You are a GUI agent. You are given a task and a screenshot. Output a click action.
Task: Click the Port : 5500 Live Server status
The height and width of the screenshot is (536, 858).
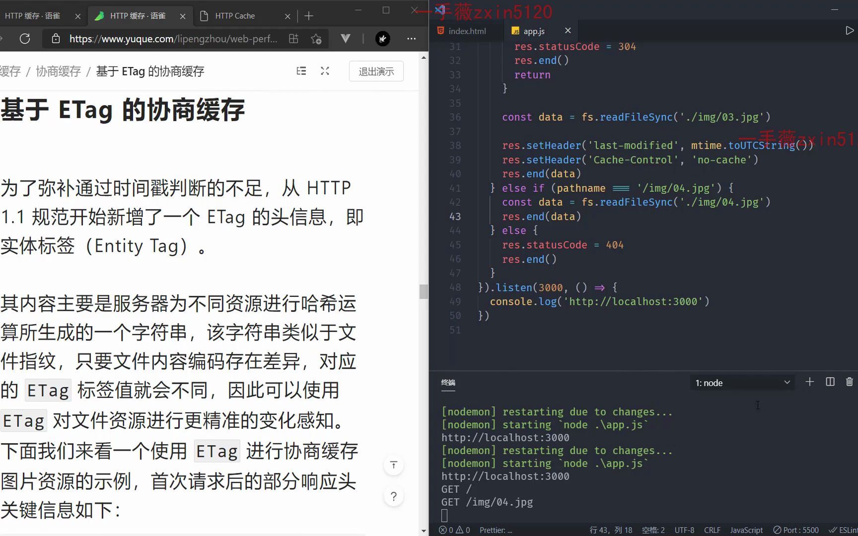coord(796,530)
